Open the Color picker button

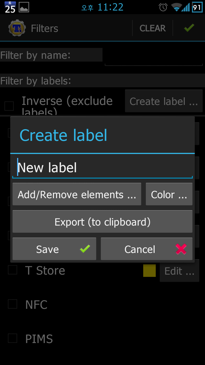tap(169, 194)
